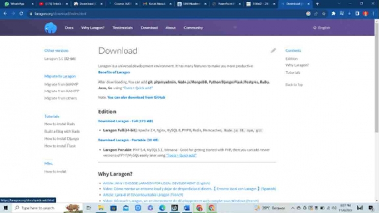Screen dimensions: 379x213
Task: Click the page vertical scrollbar thumb
Action: coord(377,77)
